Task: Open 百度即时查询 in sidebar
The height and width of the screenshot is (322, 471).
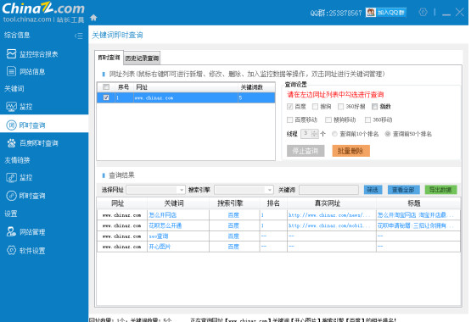Action: point(38,143)
